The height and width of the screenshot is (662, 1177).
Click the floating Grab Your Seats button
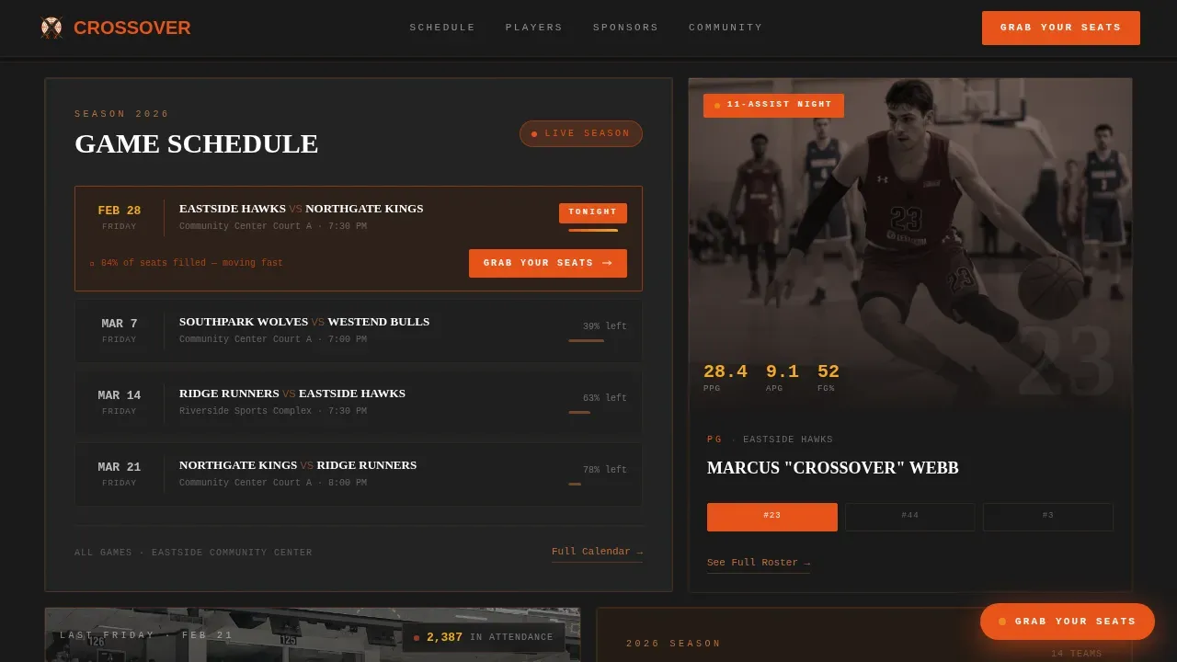click(x=1068, y=622)
